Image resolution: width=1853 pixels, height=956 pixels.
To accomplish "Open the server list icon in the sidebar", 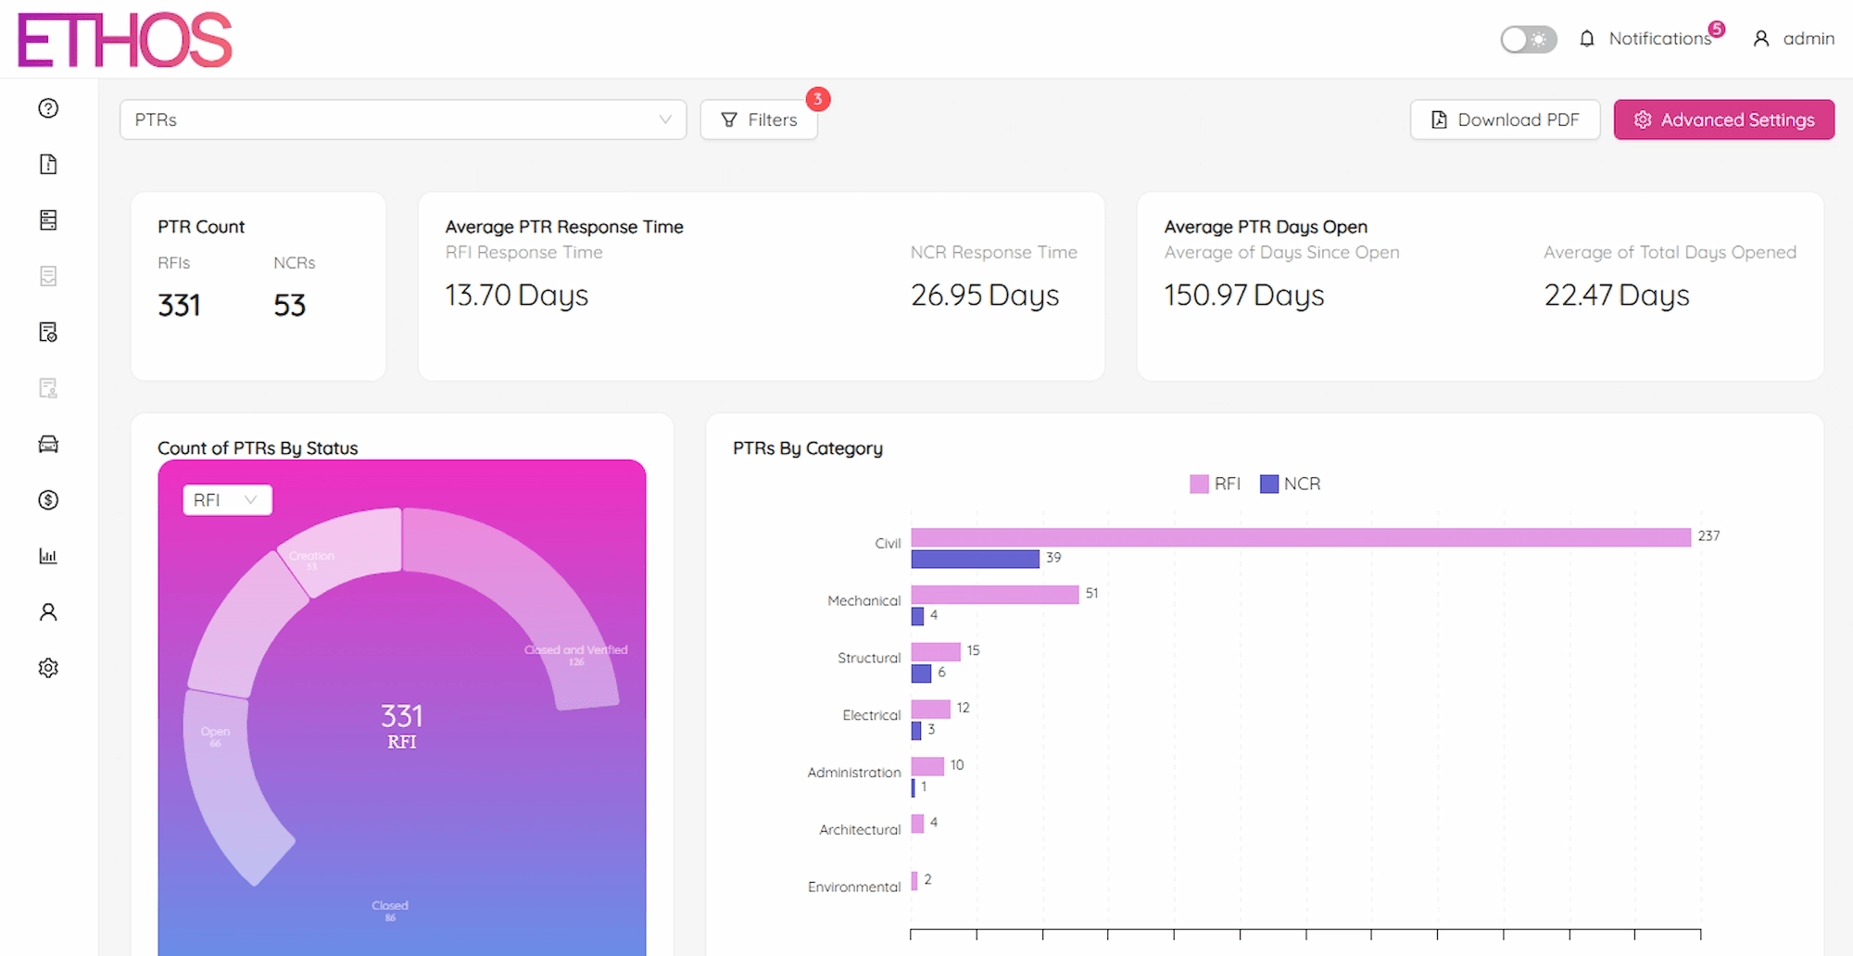I will [x=46, y=220].
